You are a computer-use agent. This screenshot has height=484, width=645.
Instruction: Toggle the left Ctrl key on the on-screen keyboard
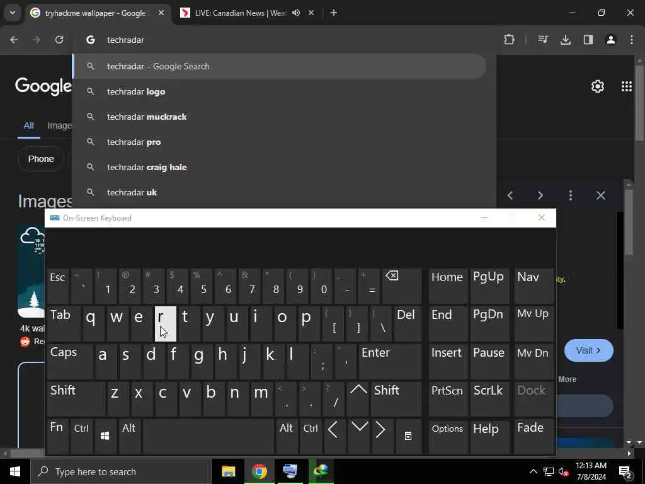[82, 436]
